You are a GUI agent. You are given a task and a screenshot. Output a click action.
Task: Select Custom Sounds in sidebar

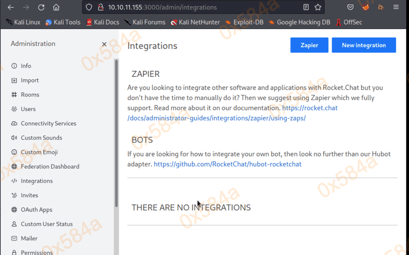(41, 138)
